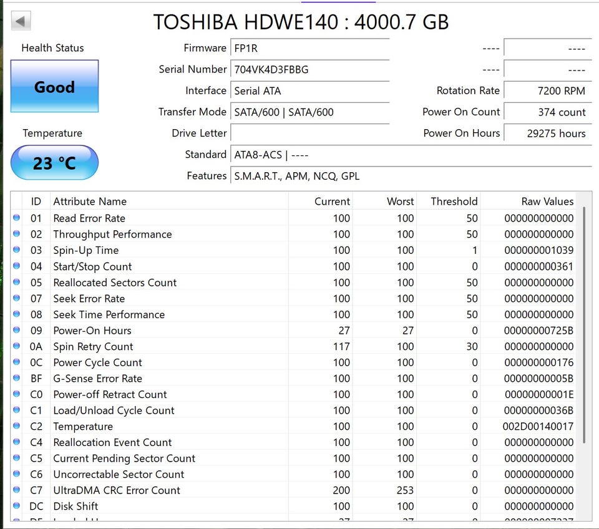This screenshot has height=529, width=599.
Task: Click the status dot for Temperature attribute
Action: pos(16,427)
